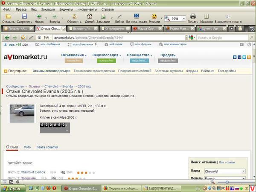This screenshot has height=192, width=256.
Task: Click the silver Chevrolet car thumbnail
Action: [22, 113]
